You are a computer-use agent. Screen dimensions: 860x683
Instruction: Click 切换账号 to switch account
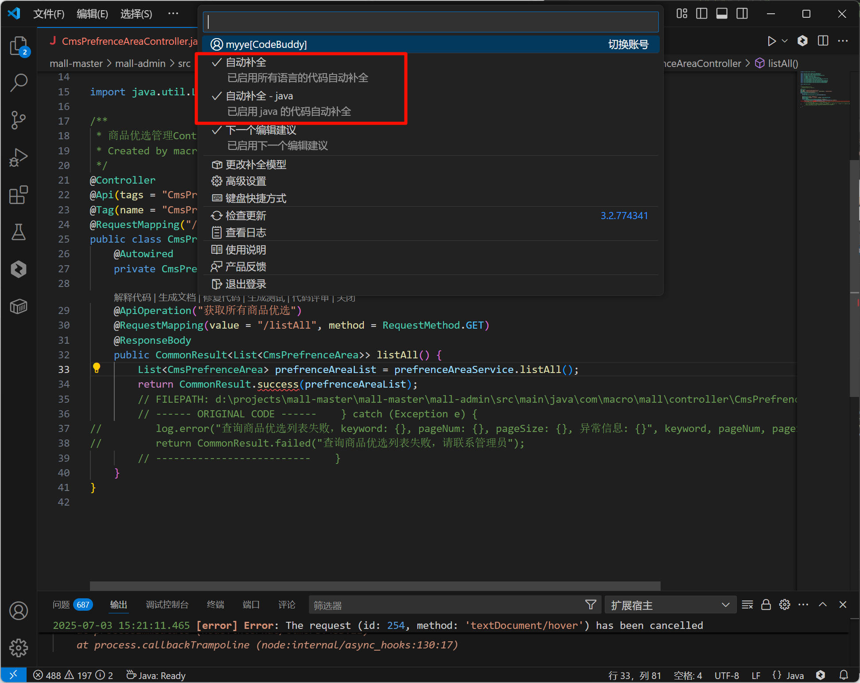[628, 44]
